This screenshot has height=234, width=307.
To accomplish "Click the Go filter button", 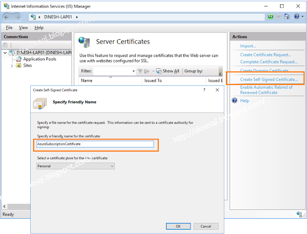I will [x=144, y=71].
